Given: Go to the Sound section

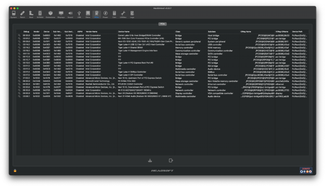Looking at the screenshot, I should (70, 15).
